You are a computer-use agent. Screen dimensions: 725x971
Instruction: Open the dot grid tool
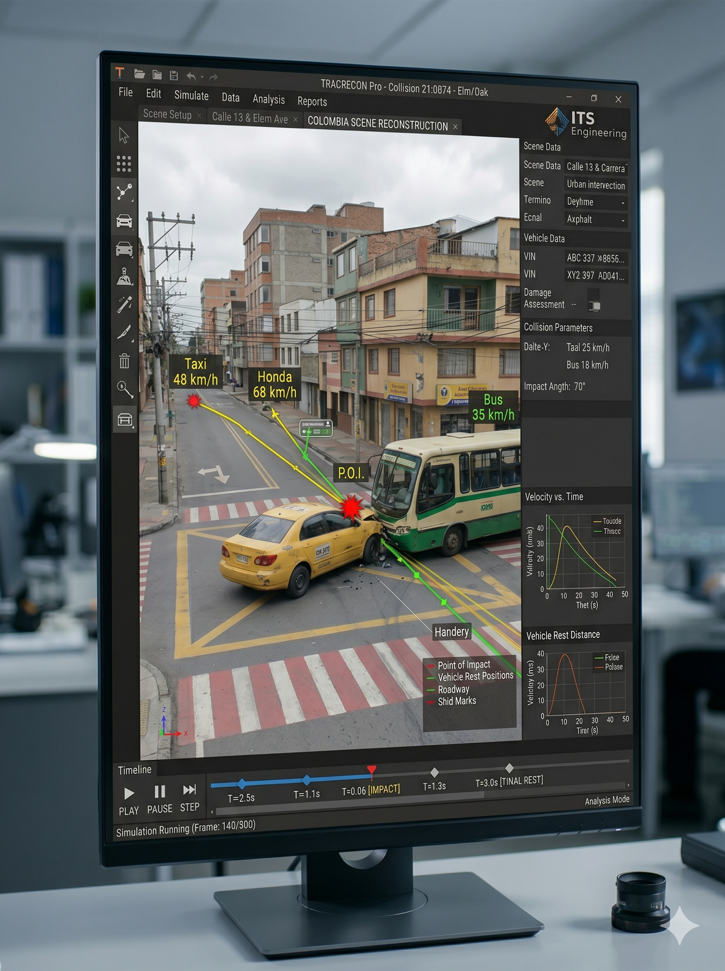tap(124, 164)
